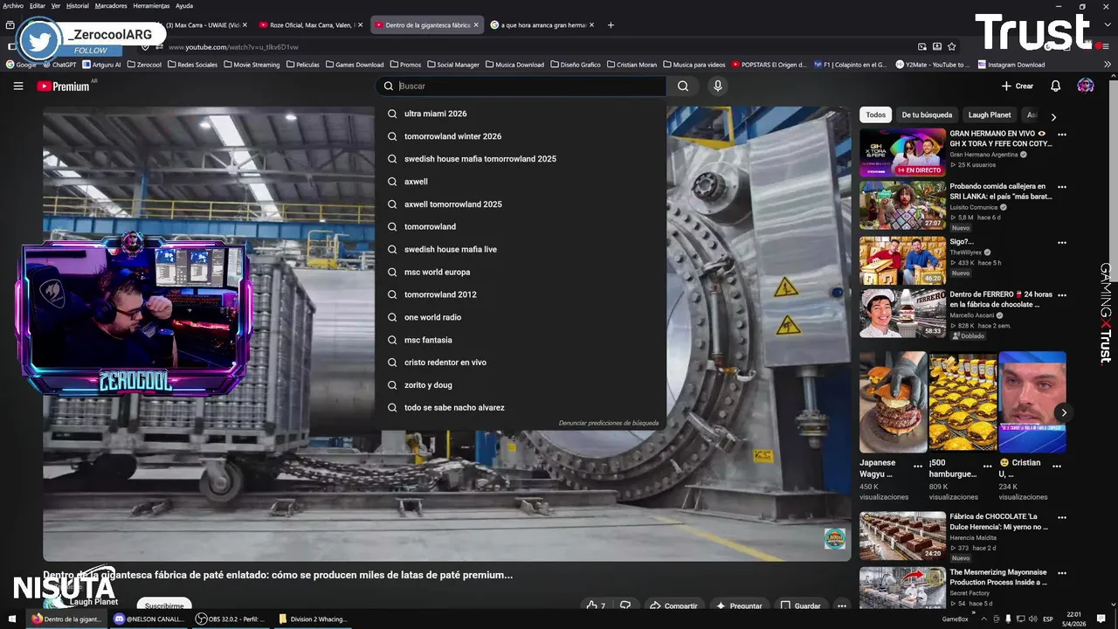Choose the 'one world radio' suggestion
This screenshot has height=629, width=1118.
click(521, 317)
